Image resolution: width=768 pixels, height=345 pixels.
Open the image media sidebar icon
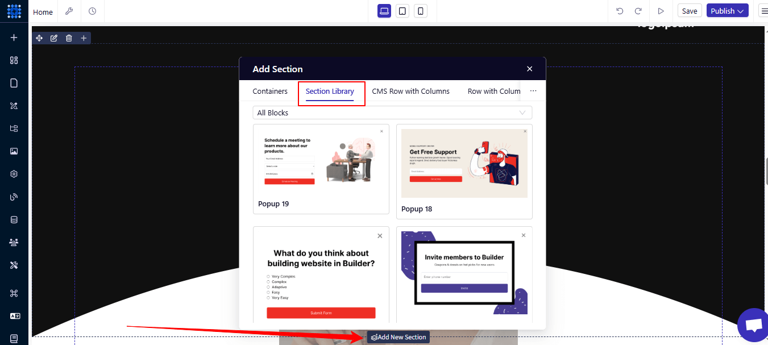tap(14, 151)
